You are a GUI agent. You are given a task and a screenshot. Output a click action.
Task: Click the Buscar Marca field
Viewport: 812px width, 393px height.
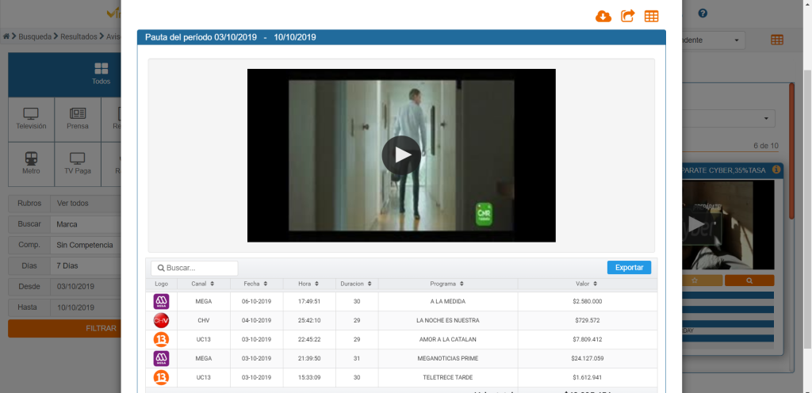86,224
